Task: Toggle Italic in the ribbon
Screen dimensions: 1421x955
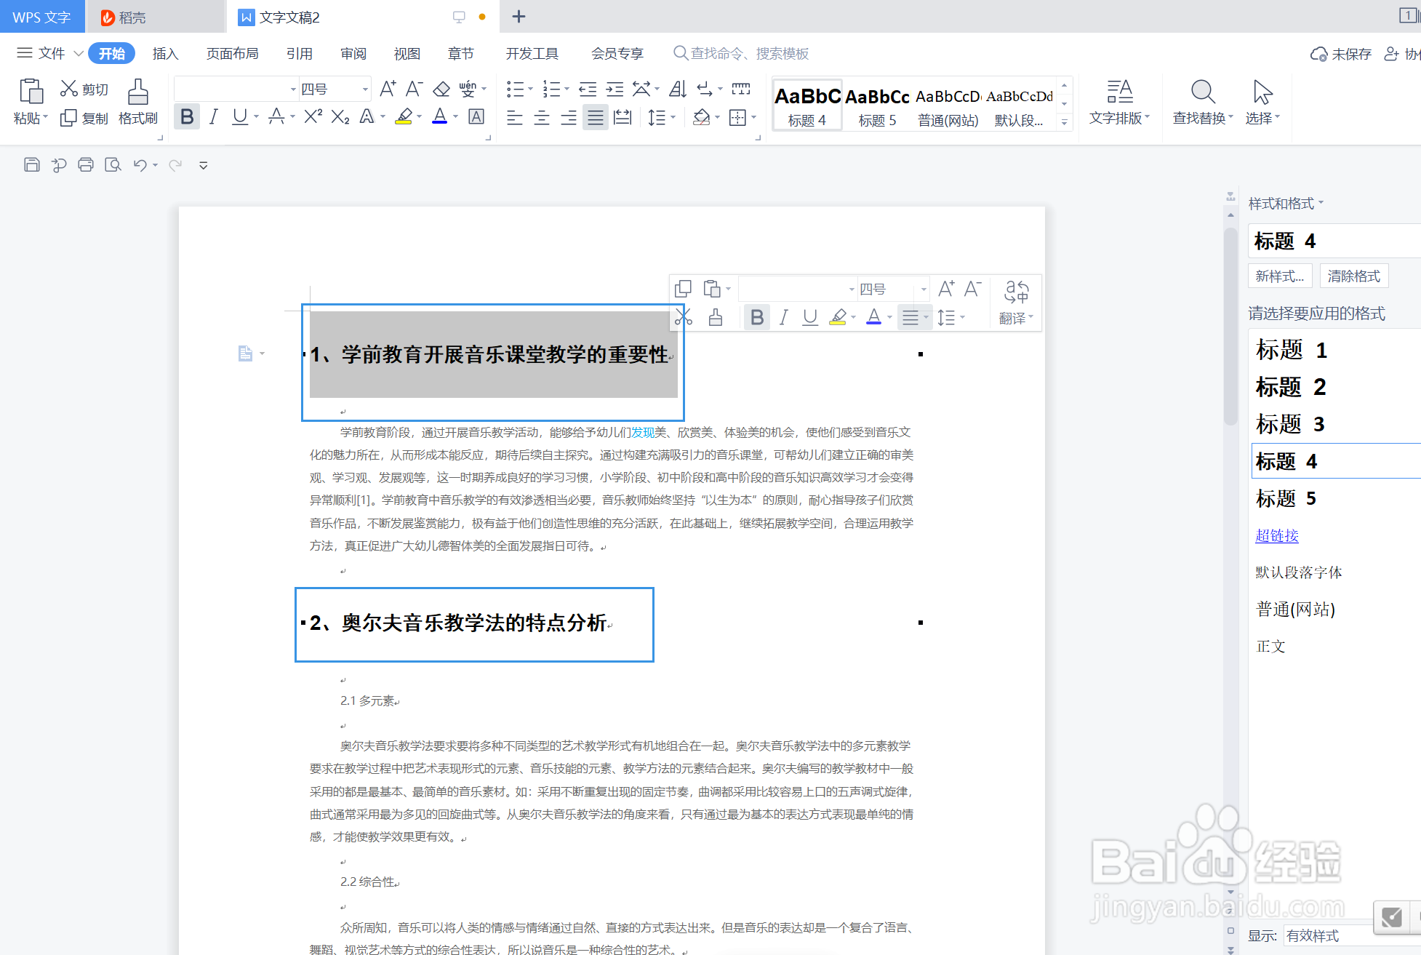Action: [x=213, y=116]
